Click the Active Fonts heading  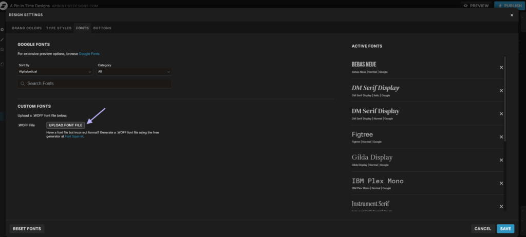[x=367, y=46]
